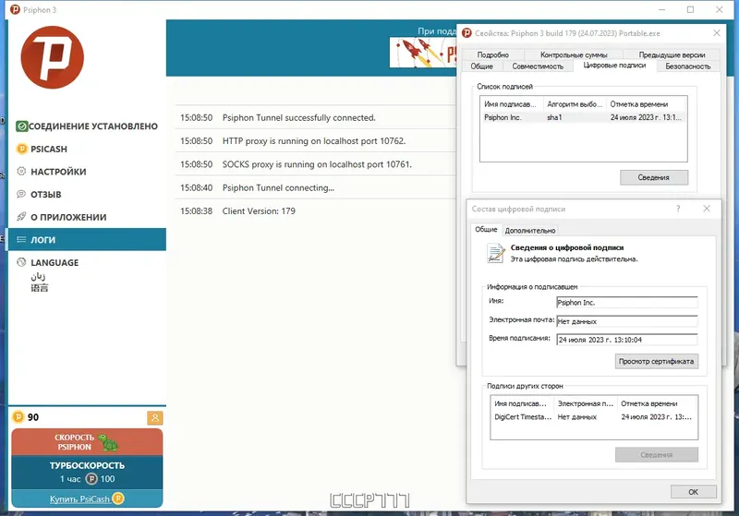Maximize the Psiphon 3 window
This screenshot has width=739, height=516.
pos(690,9)
